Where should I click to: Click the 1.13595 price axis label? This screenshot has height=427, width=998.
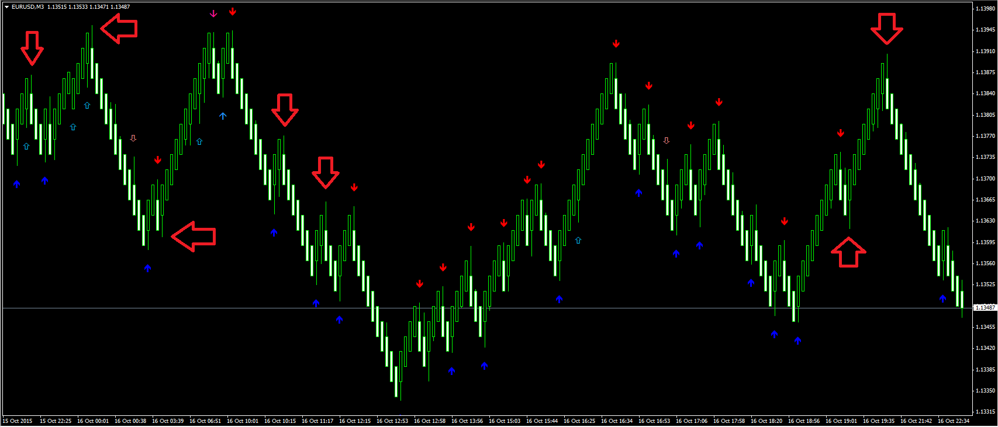[x=985, y=242]
